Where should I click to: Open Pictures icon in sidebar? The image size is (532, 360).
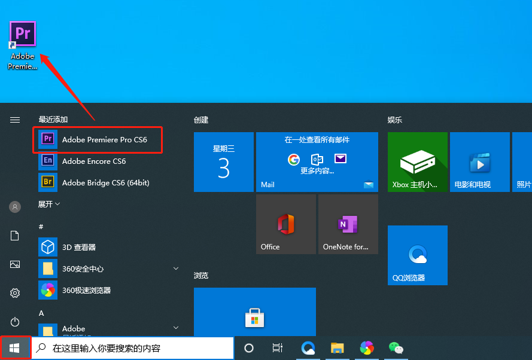coord(15,264)
